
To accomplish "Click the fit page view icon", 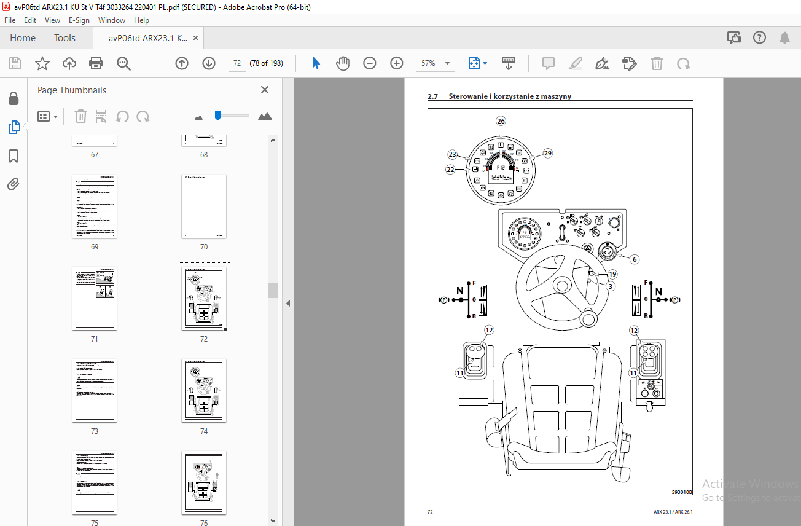I will tap(474, 63).
